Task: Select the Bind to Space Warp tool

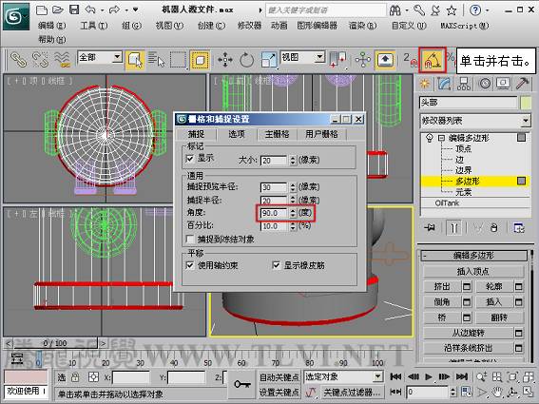Action: [x=62, y=60]
